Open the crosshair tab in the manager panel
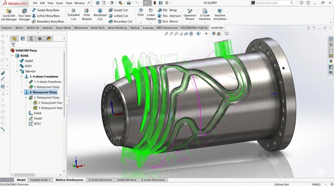 40,39
